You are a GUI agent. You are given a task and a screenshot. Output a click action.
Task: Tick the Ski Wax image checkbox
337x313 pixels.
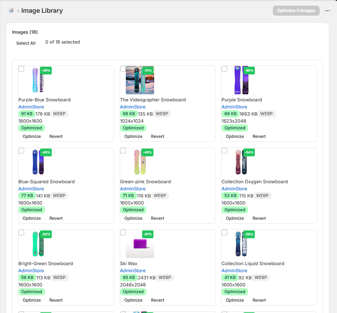[x=123, y=233]
